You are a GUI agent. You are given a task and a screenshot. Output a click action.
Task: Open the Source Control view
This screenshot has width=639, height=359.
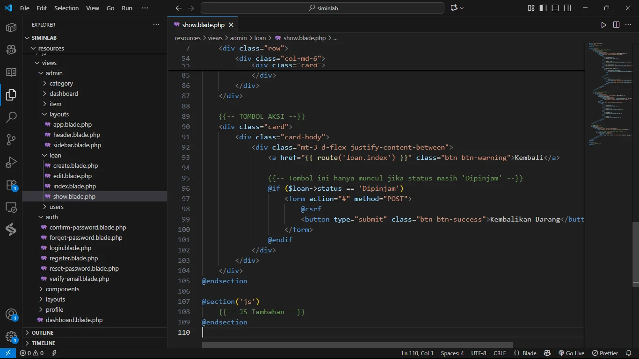click(11, 140)
